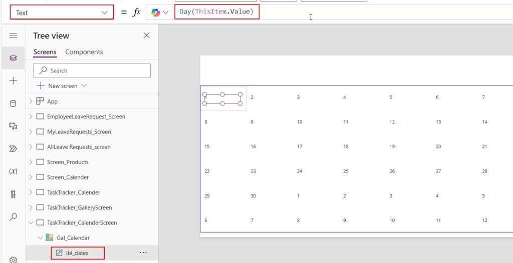Collapse TaskTracker_CalenderScreen node
This screenshot has height=263, width=513.
click(x=31, y=222)
